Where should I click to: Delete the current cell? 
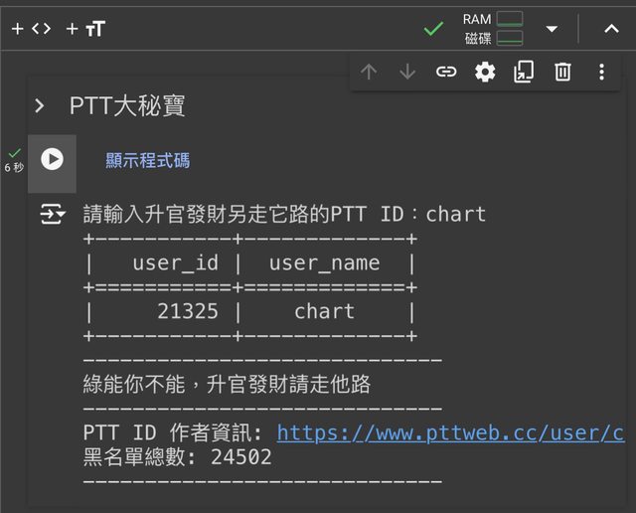click(562, 72)
